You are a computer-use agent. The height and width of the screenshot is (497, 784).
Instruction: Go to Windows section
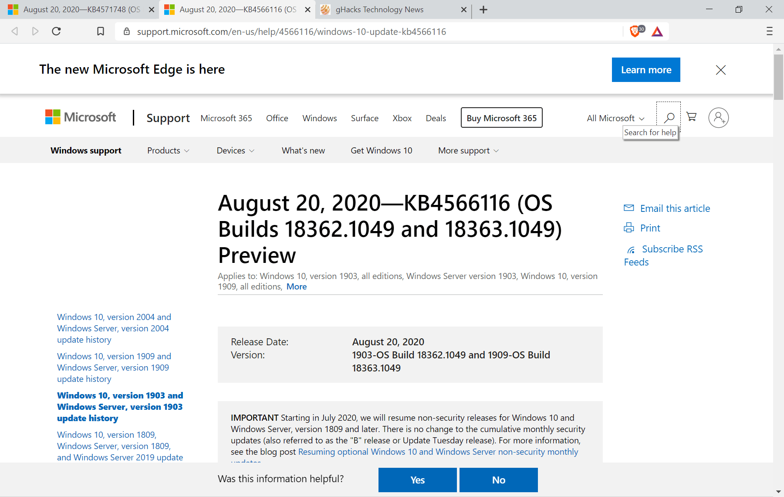click(320, 118)
